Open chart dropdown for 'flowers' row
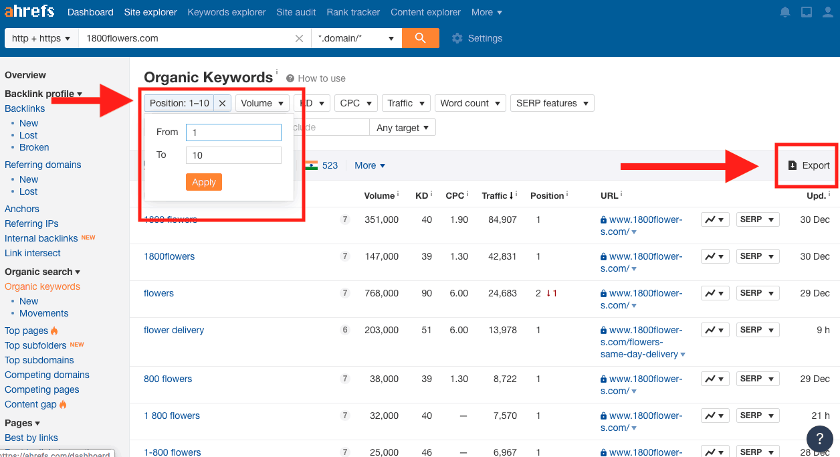The width and height of the screenshot is (840, 457). [715, 293]
